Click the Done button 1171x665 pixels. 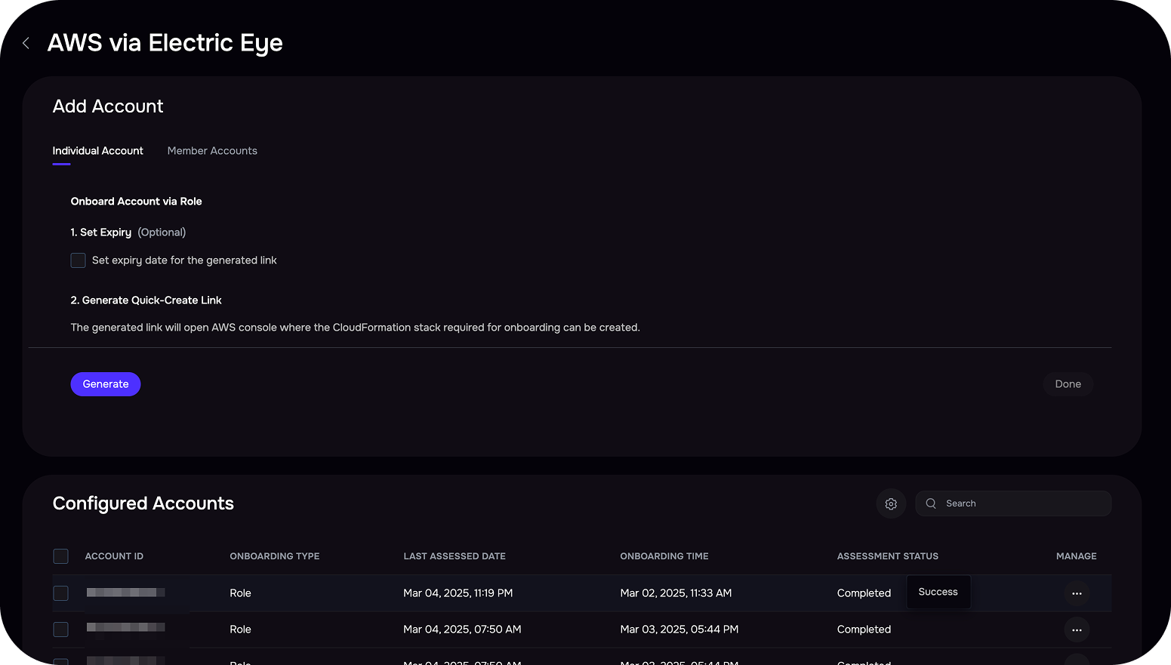[1068, 384]
